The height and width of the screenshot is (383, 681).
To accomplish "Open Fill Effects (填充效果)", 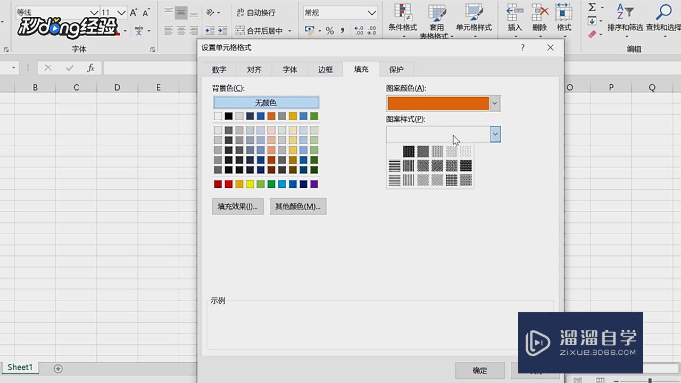I will [237, 206].
